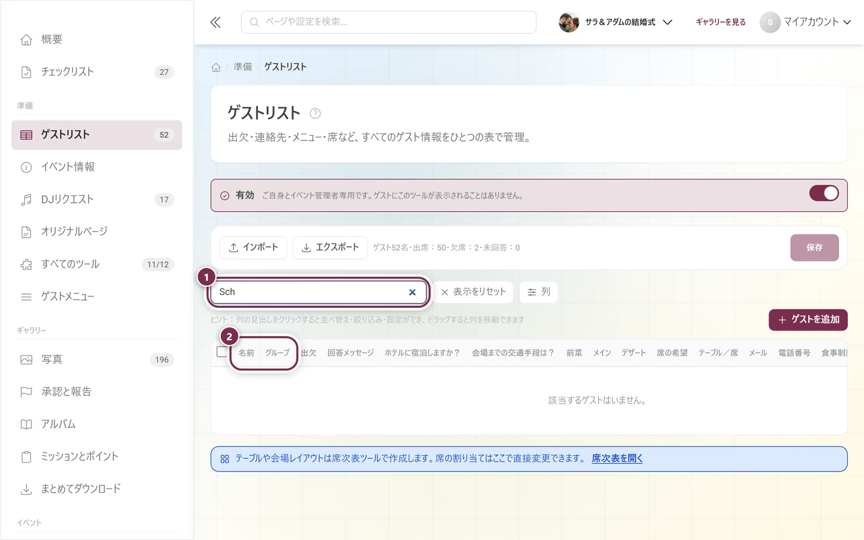Open the ギャラリーを見る link
864x540 pixels.
[x=721, y=22]
